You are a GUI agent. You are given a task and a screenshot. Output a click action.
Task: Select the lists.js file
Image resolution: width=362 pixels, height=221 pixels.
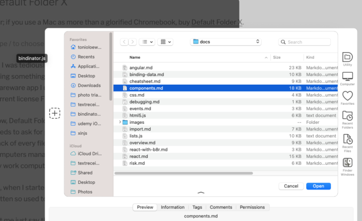tap(225, 136)
